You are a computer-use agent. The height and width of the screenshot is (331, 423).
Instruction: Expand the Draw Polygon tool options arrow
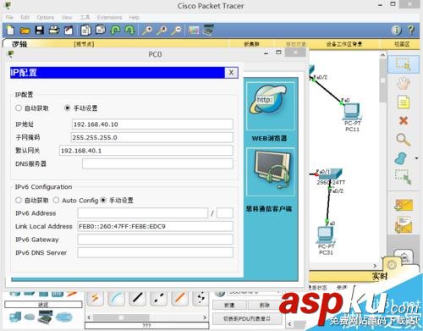[x=416, y=158]
